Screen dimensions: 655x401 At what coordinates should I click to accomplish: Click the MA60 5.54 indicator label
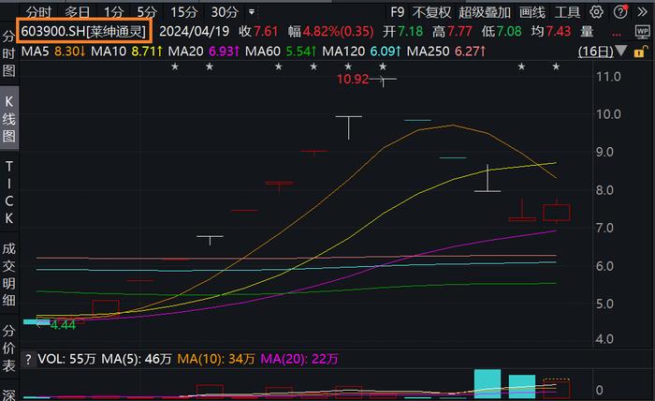coord(281,51)
